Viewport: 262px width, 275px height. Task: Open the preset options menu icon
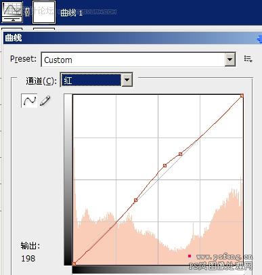[x=248, y=59]
